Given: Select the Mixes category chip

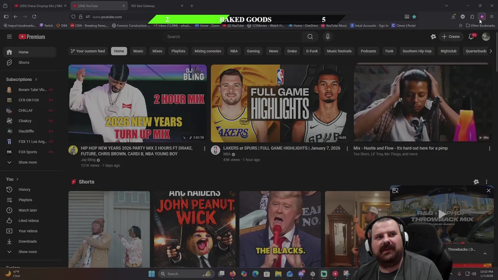Looking at the screenshot, I should pos(157,51).
